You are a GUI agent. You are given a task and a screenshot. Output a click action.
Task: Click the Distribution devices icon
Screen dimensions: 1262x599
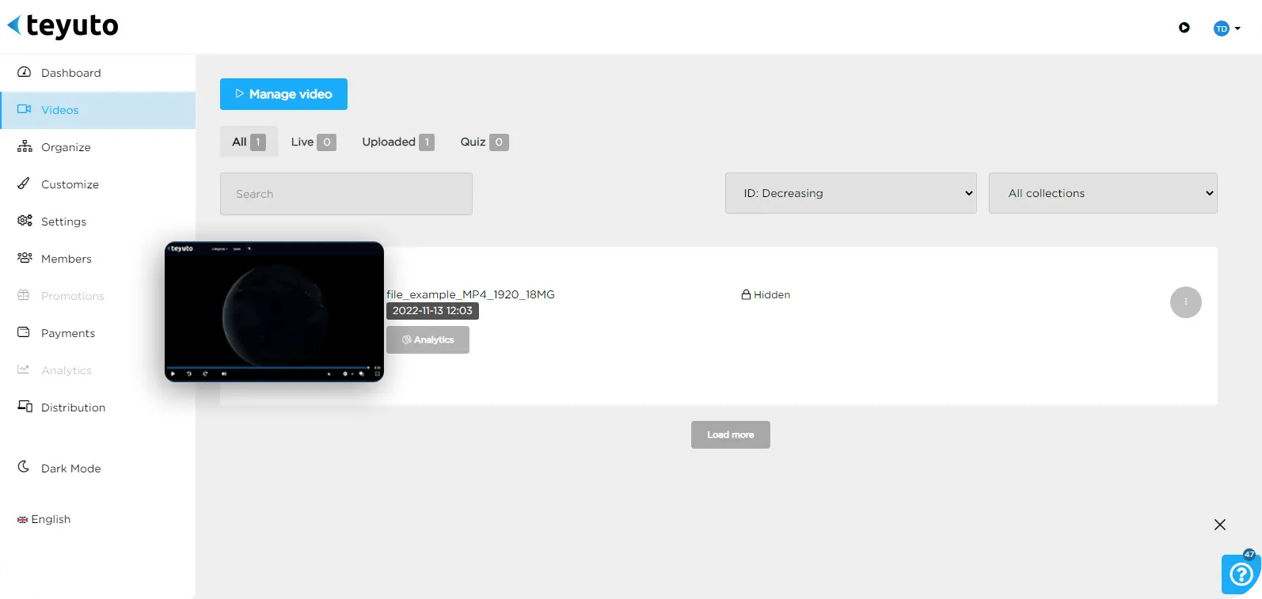click(x=25, y=407)
